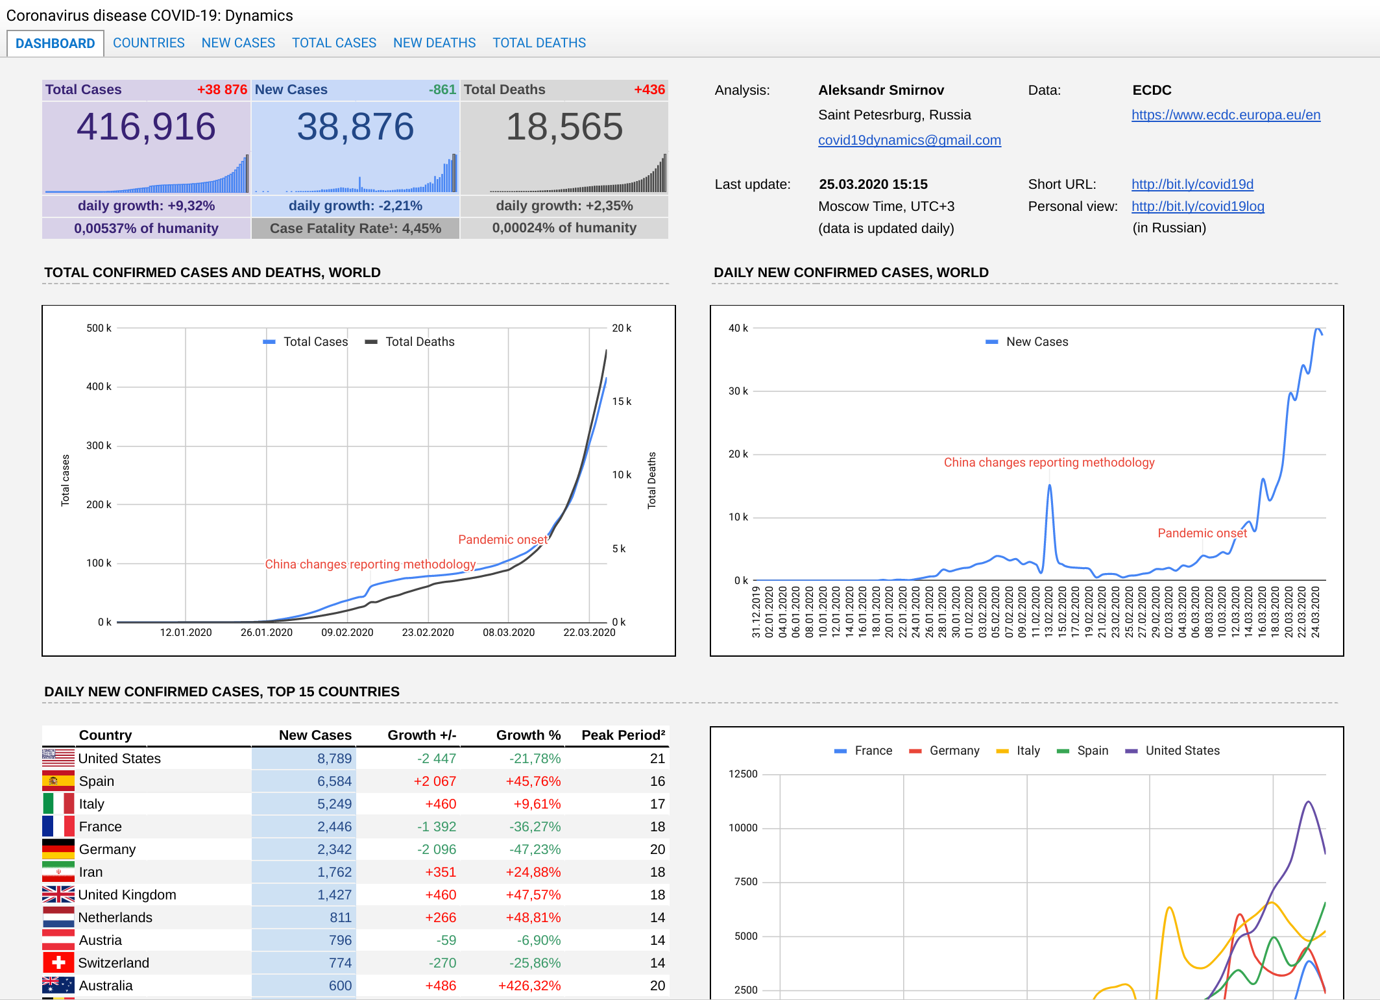Click the United States flag icon
The height and width of the screenshot is (1000, 1380).
pyautogui.click(x=58, y=758)
